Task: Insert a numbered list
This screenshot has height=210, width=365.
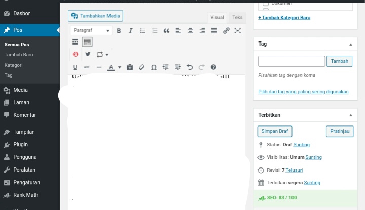Action: tap(155, 31)
